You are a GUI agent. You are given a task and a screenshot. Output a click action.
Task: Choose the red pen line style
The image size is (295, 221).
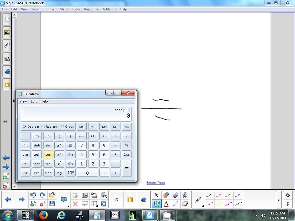[219, 195]
